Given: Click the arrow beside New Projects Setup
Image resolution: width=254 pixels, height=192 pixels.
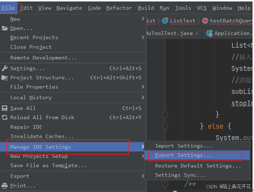Looking at the screenshot, I should tap(143, 156).
